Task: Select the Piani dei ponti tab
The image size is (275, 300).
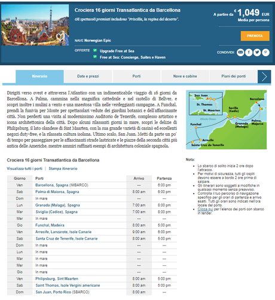Action: click(x=234, y=76)
